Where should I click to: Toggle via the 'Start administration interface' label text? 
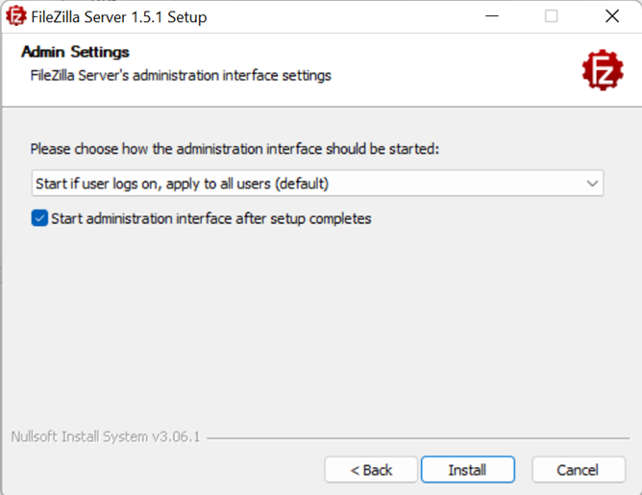[x=210, y=218]
